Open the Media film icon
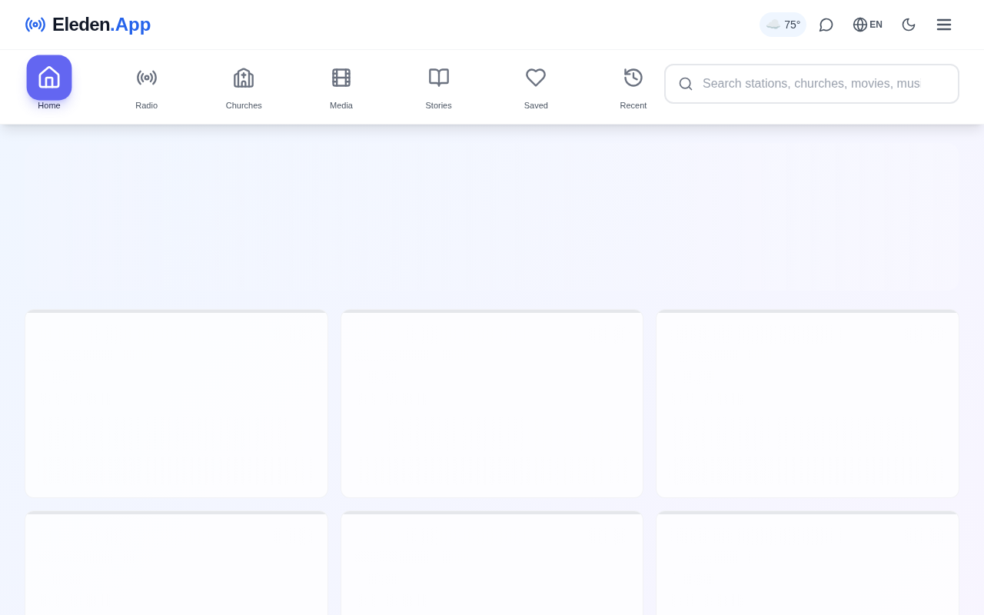 point(341,78)
